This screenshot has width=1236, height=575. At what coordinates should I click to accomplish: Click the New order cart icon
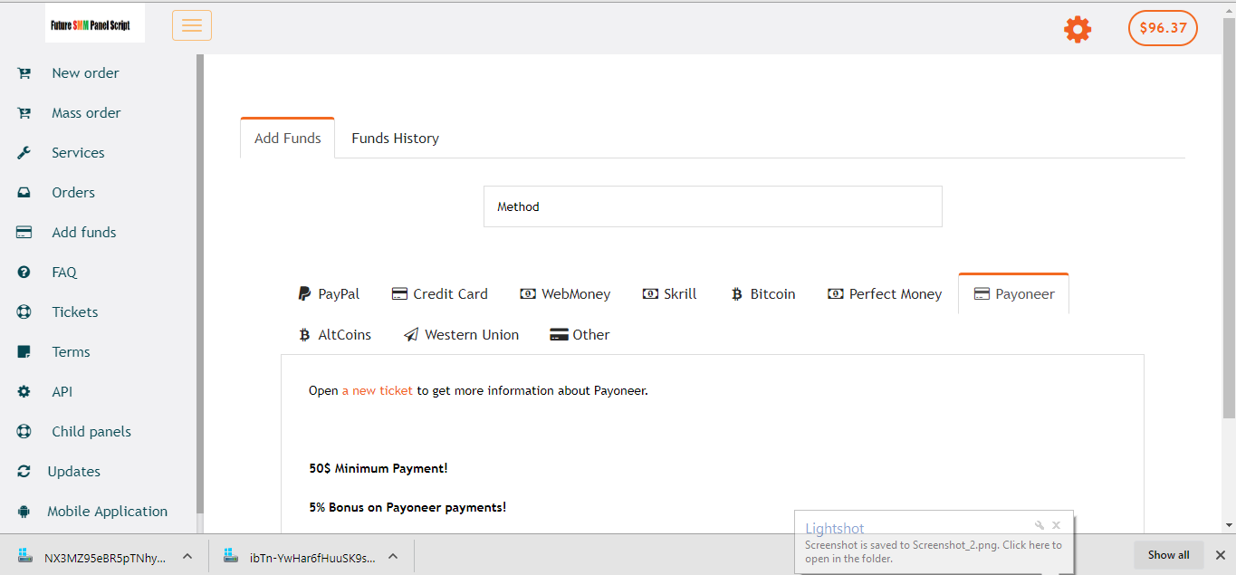click(x=24, y=73)
